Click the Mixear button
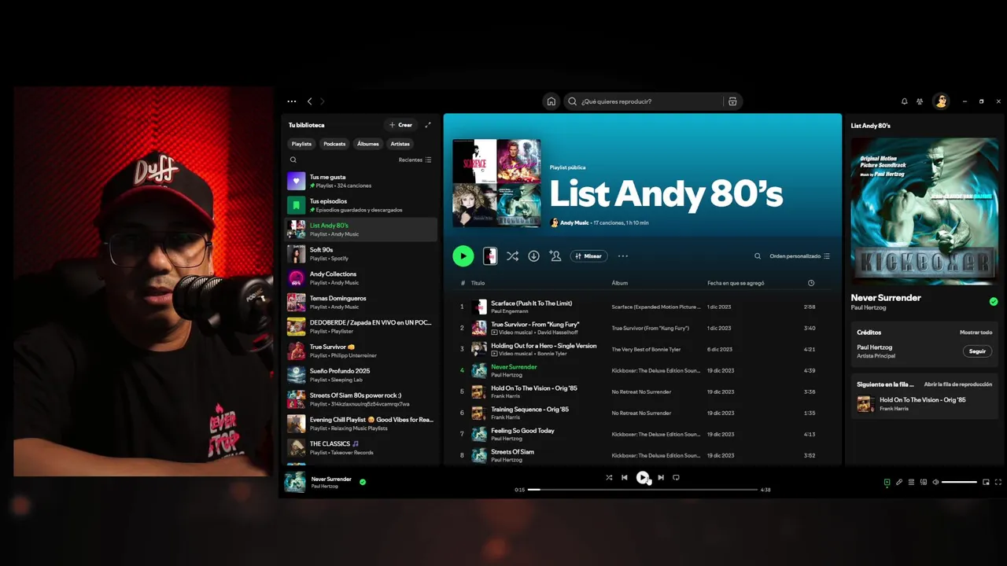 [588, 256]
